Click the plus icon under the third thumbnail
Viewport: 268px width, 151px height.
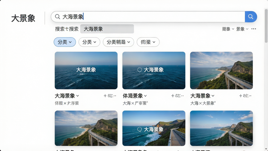coord(241,96)
